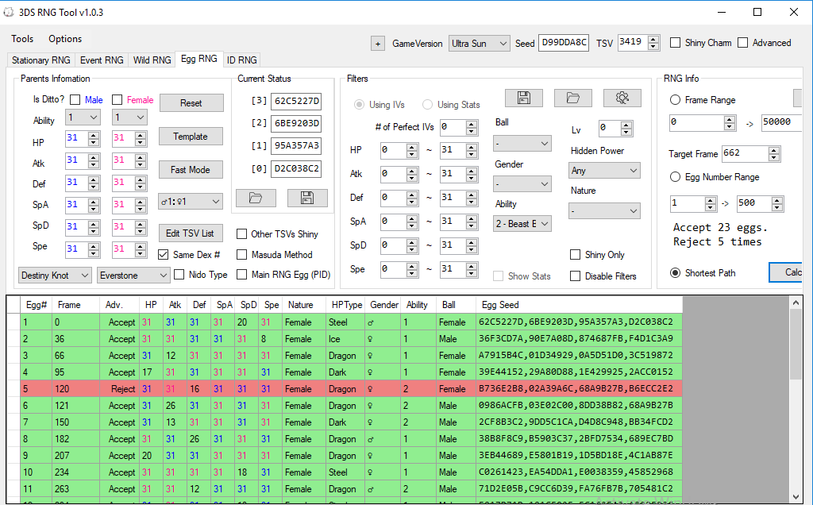Image resolution: width=813 pixels, height=505 pixels.
Task: Select the Frame Range radio button
Action: point(676,100)
